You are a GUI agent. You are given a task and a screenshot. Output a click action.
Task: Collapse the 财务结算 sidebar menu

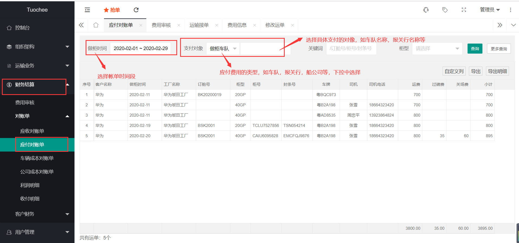tap(37, 85)
